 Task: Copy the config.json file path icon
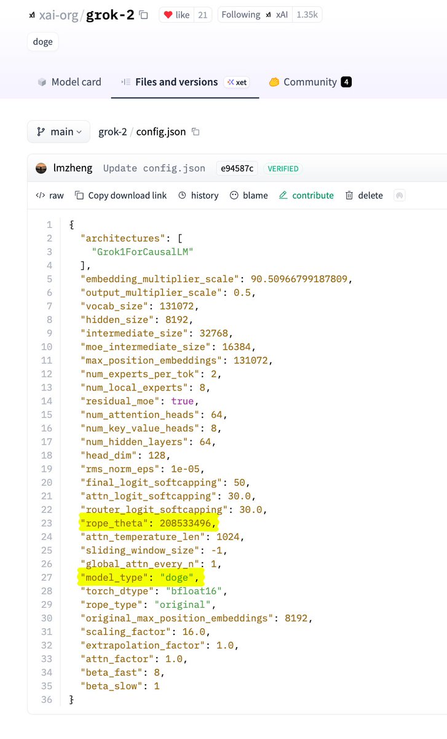click(x=196, y=132)
